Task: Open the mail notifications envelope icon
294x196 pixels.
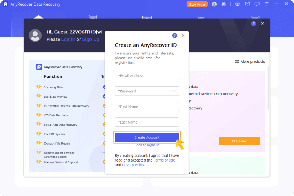Action: coord(247,4)
